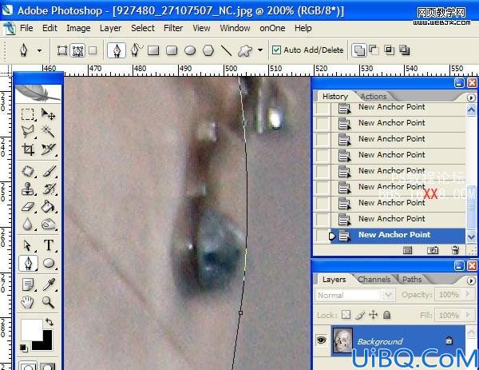Image resolution: width=479 pixels, height=370 pixels.
Task: Select the Move tool
Action: coord(48,114)
